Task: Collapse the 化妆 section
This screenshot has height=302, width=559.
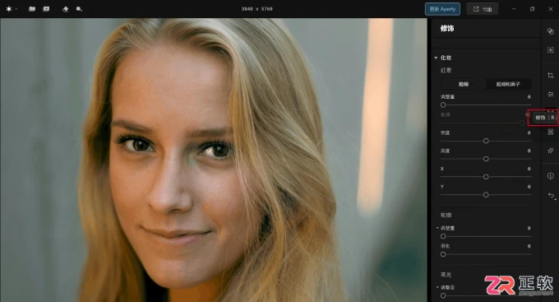Action: pyautogui.click(x=436, y=58)
